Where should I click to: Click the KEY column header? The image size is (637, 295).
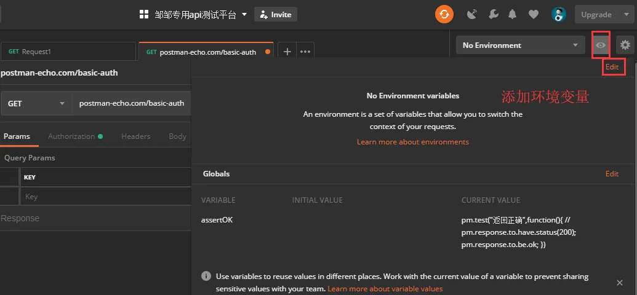click(30, 178)
